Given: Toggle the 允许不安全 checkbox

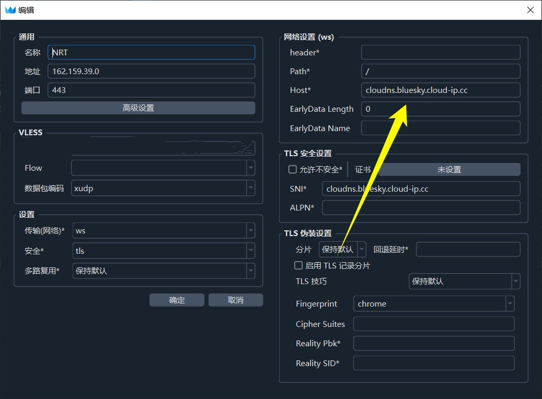Looking at the screenshot, I should [x=293, y=169].
